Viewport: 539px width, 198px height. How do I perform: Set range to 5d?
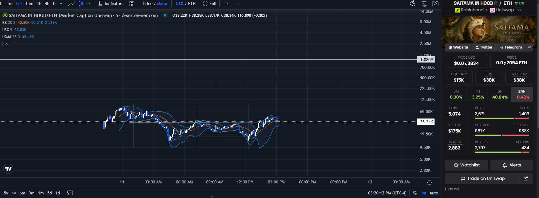click(x=50, y=193)
